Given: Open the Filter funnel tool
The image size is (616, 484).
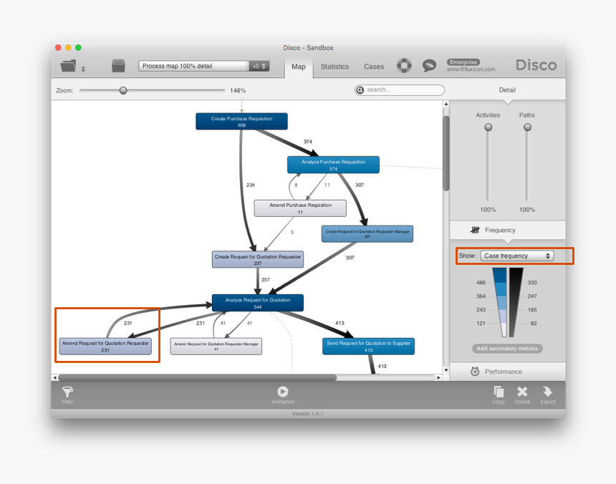Looking at the screenshot, I should pyautogui.click(x=67, y=392).
